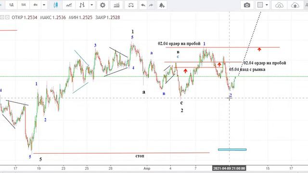
Task: Open chart settings gear icon
Action: tap(103, 5)
